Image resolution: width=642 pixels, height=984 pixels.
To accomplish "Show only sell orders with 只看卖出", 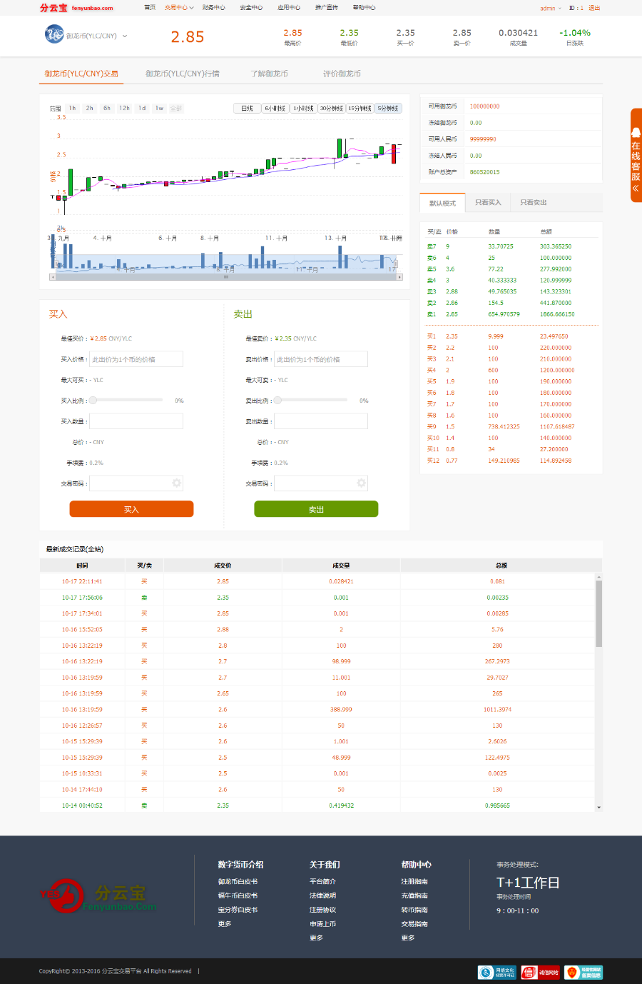I will 533,203.
